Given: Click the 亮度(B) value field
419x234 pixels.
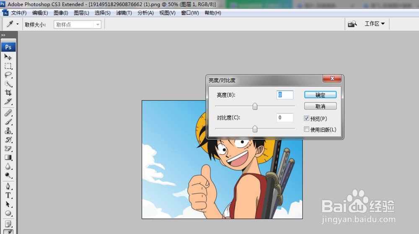Looking at the screenshot, I should [x=285, y=95].
